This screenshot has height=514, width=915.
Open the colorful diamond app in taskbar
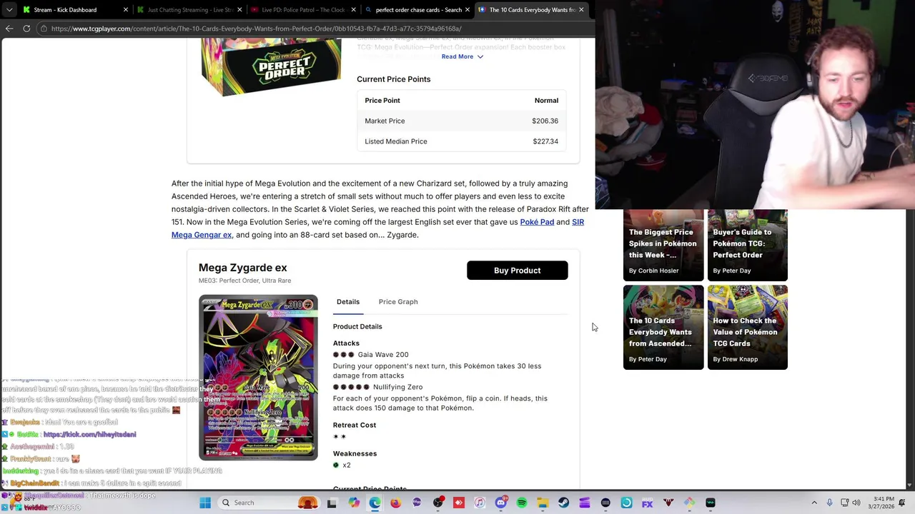click(689, 503)
